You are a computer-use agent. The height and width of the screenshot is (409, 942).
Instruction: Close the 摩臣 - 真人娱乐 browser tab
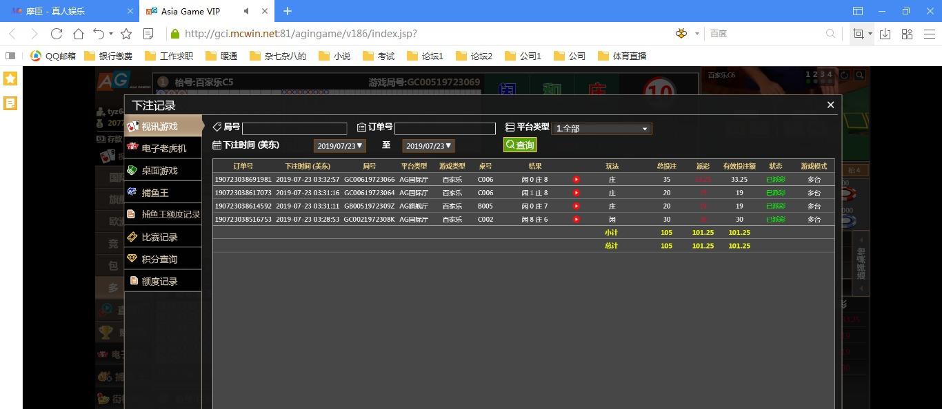click(x=130, y=11)
